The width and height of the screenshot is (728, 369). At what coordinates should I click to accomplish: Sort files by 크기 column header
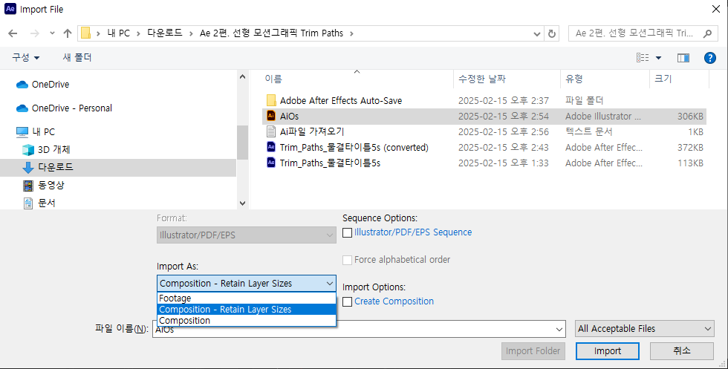[x=679, y=79]
